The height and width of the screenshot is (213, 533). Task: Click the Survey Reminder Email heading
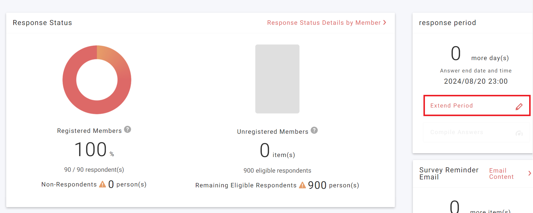pyautogui.click(x=448, y=174)
